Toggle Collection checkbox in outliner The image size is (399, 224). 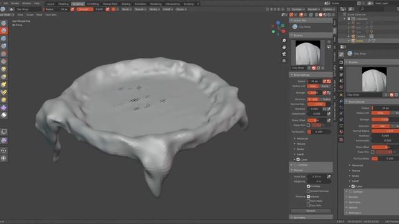pos(349,19)
